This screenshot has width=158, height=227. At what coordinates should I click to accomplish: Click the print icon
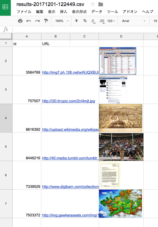coord(20,21)
